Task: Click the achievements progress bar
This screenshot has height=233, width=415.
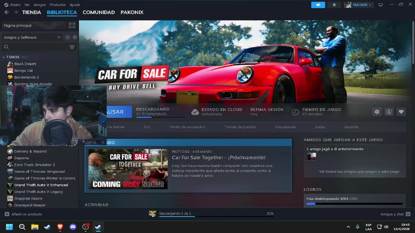Action: [x=355, y=204]
